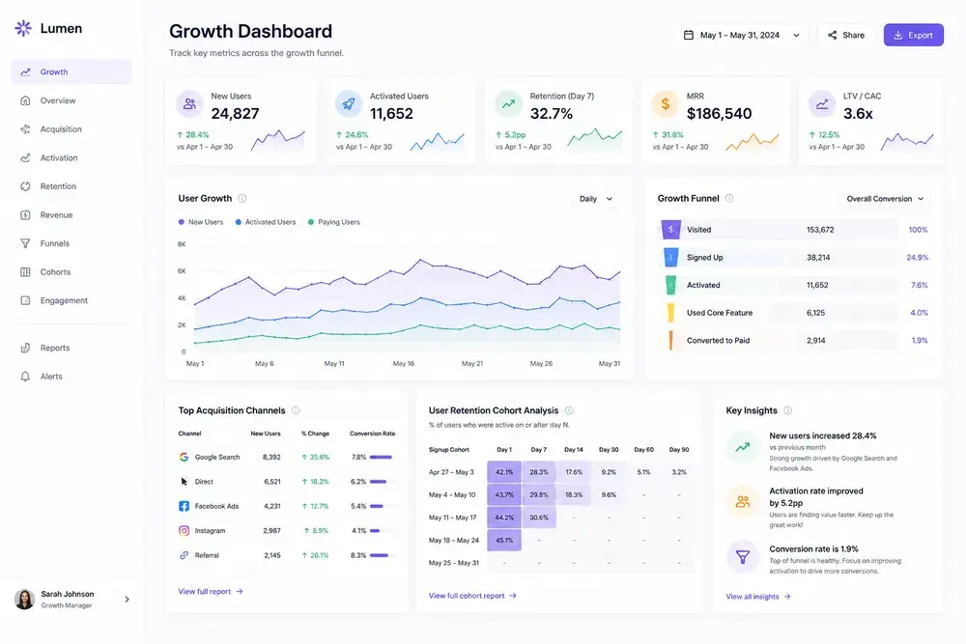
Task: Click the Export button
Action: tap(913, 35)
